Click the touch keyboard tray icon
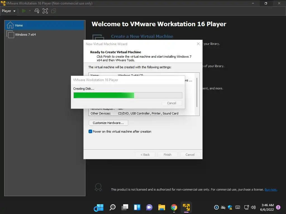286x214 pixels. (238, 207)
